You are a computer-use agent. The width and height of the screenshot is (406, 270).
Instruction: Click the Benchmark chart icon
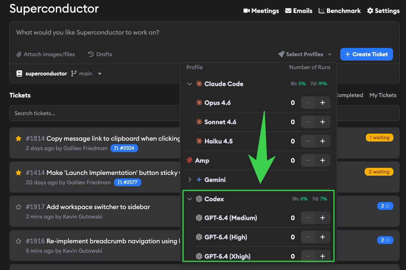tap(321, 11)
